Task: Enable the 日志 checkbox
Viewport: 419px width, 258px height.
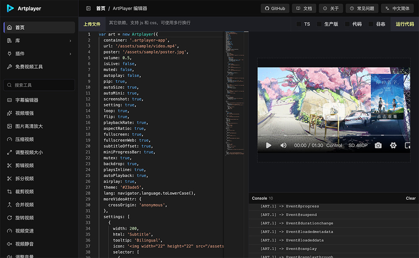Action: coord(371,24)
